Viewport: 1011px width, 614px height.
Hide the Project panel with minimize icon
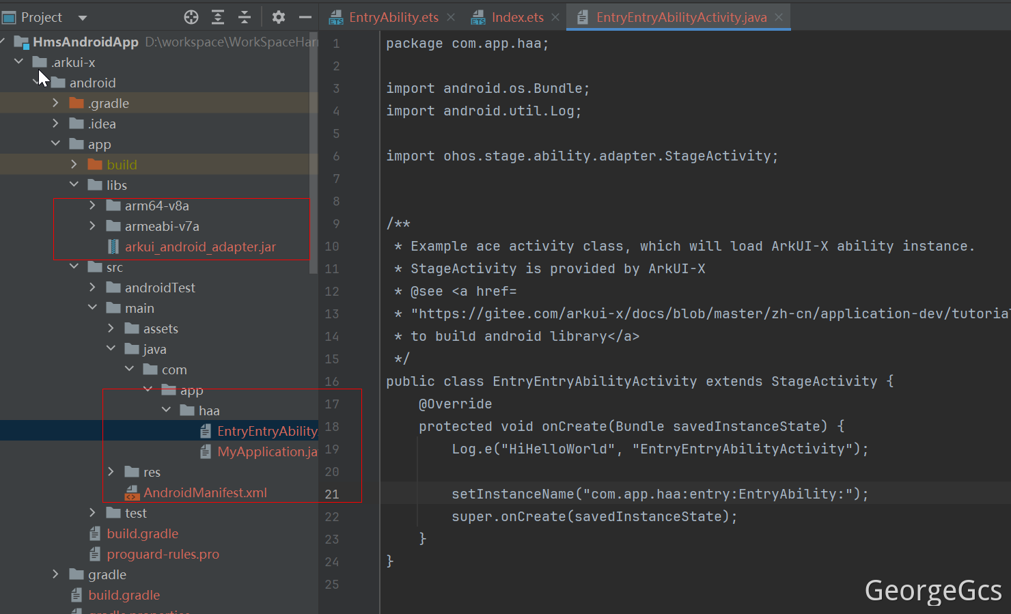tap(305, 18)
